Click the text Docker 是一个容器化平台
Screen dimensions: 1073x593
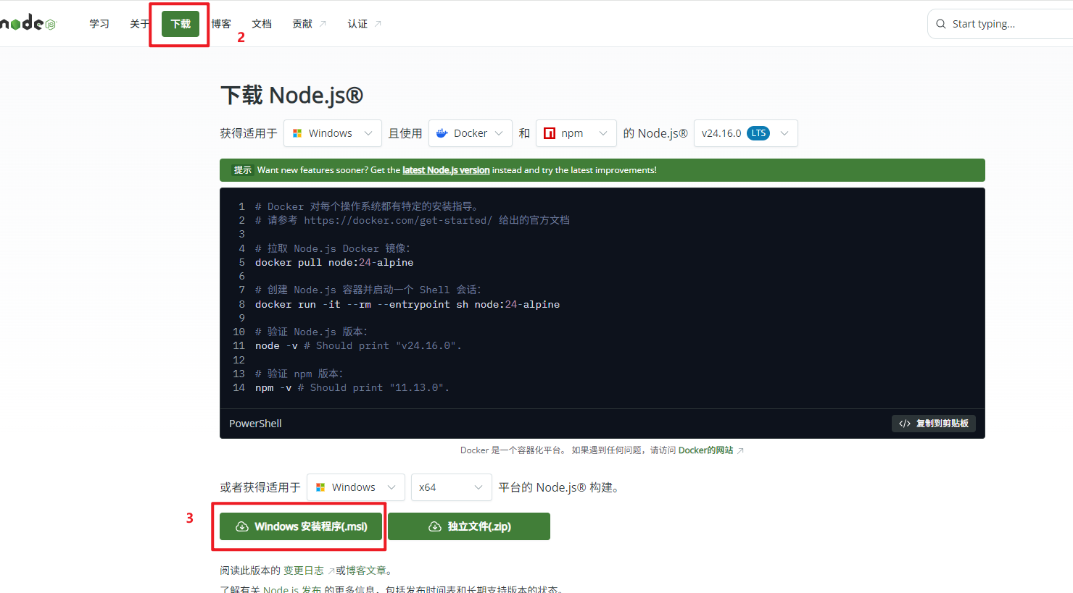pos(513,450)
